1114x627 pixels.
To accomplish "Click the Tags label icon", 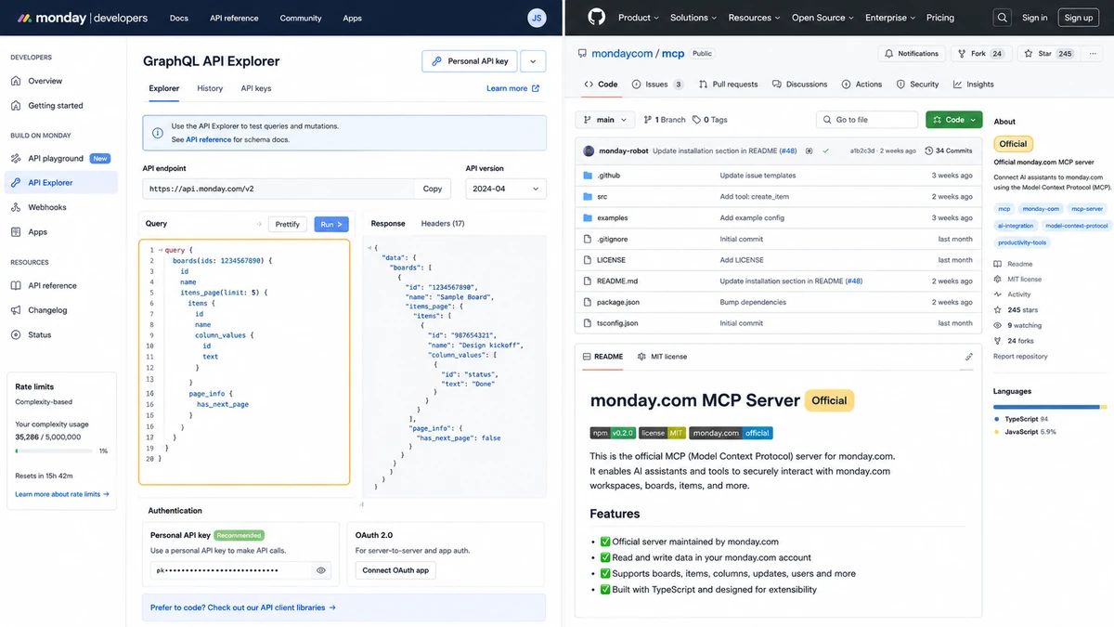I will coord(696,120).
